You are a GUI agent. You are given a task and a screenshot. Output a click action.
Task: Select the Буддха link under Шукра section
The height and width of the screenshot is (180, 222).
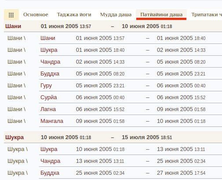[50, 173]
